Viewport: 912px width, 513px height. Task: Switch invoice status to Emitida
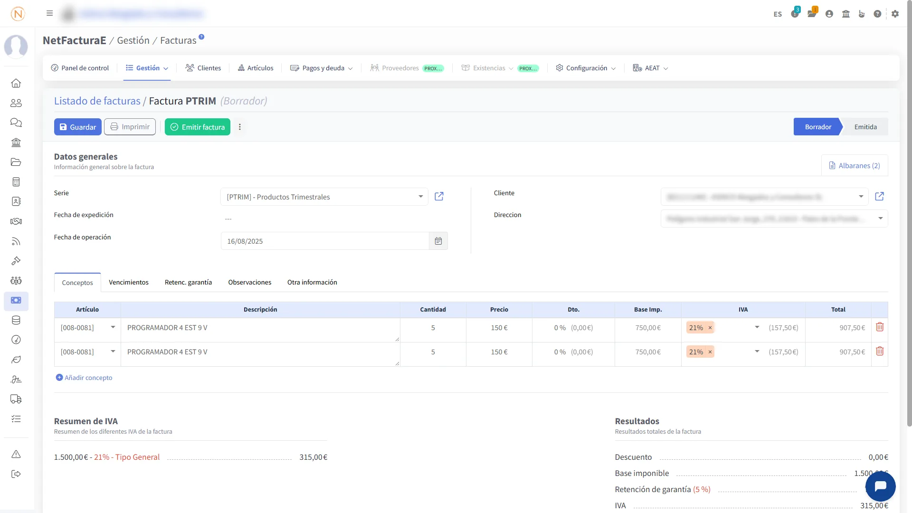pos(865,127)
